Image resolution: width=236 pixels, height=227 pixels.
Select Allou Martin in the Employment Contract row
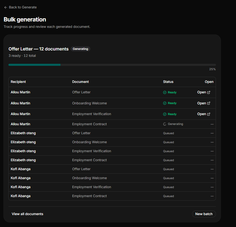20,124
